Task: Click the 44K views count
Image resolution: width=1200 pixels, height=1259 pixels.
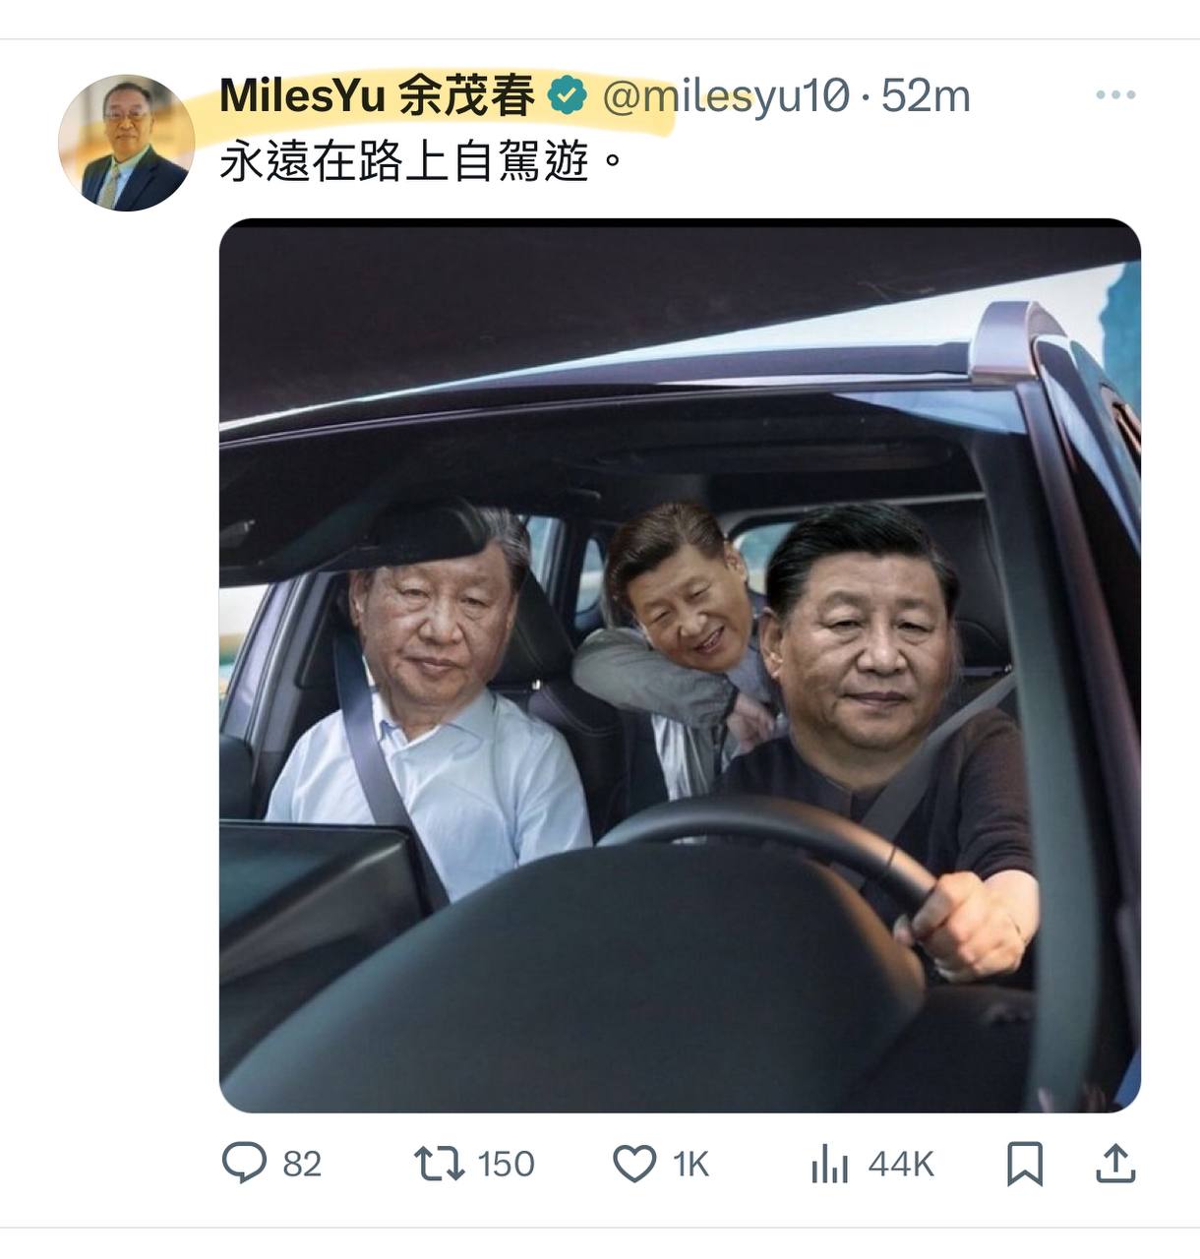Action: click(900, 1165)
